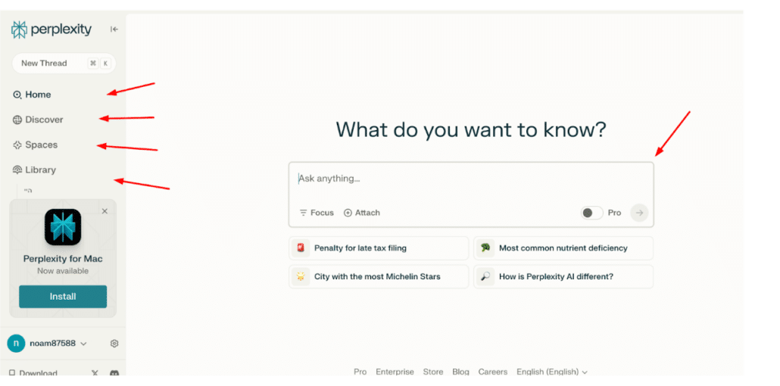Viewport: 780px width, 386px height.
Task: Expand the noam87588 account menu chevron
Action: pos(83,344)
